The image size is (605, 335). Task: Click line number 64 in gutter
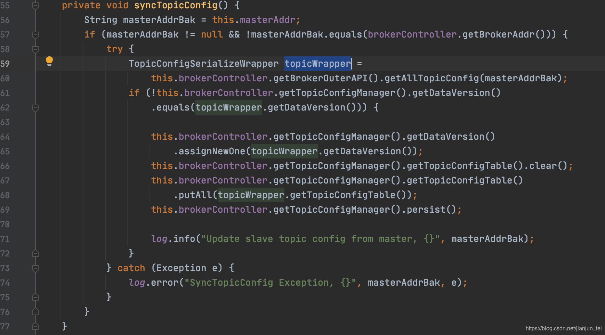[5, 137]
